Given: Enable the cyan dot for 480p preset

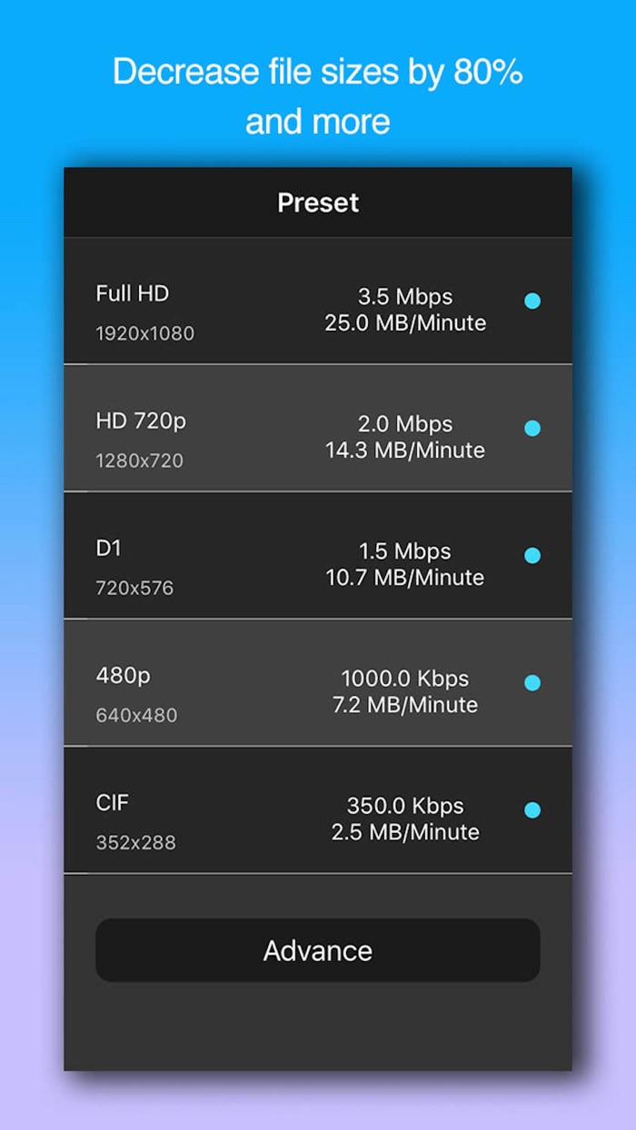Looking at the screenshot, I should (532, 682).
